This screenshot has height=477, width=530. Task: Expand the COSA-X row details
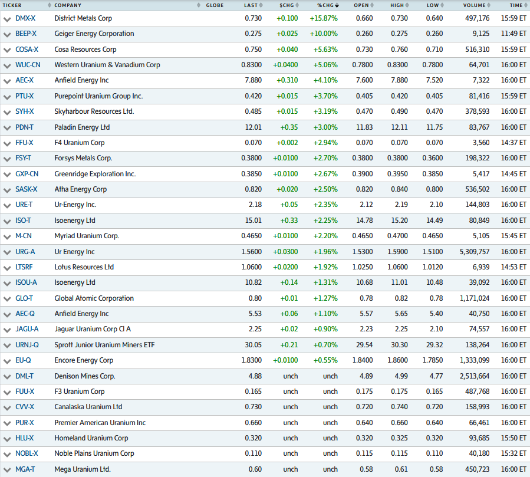(x=6, y=50)
